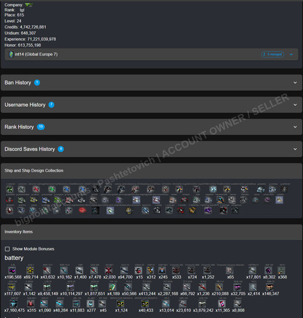Select the item icon with count x3,879,242
Image resolution: width=303 pixels, height=318 pixels.
pyautogui.click(x=203, y=304)
